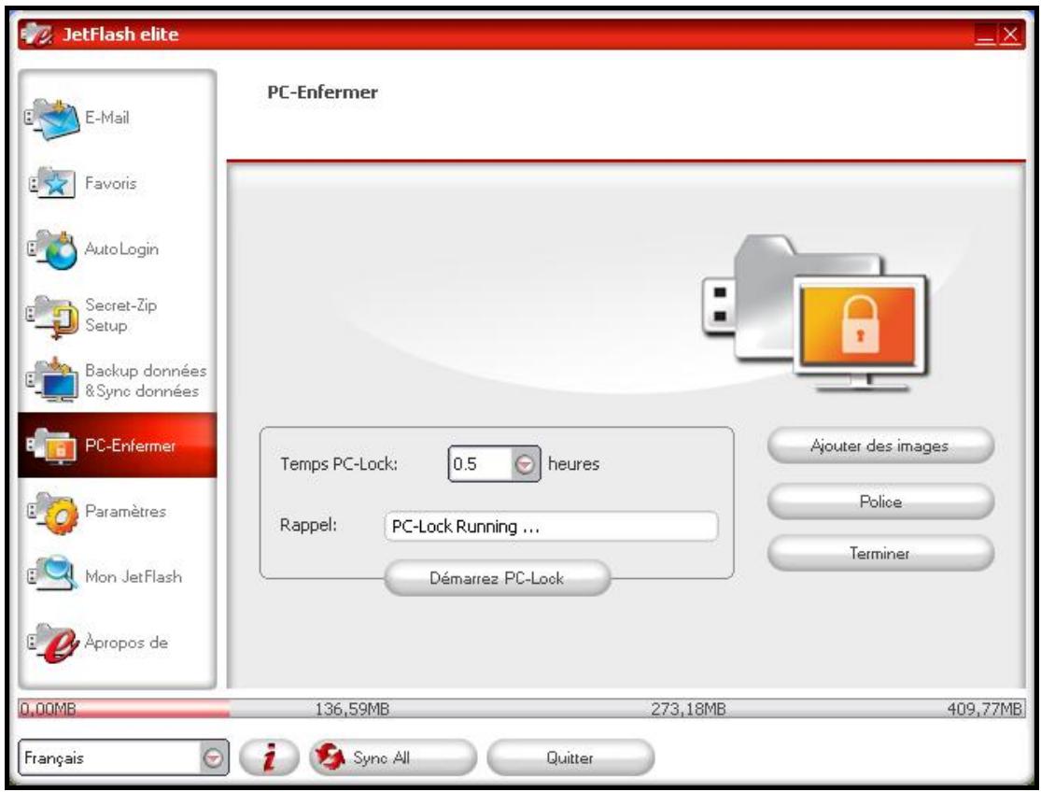This screenshot has width=1041, height=792.
Task: Click Ajouter des images button
Action: point(880,446)
